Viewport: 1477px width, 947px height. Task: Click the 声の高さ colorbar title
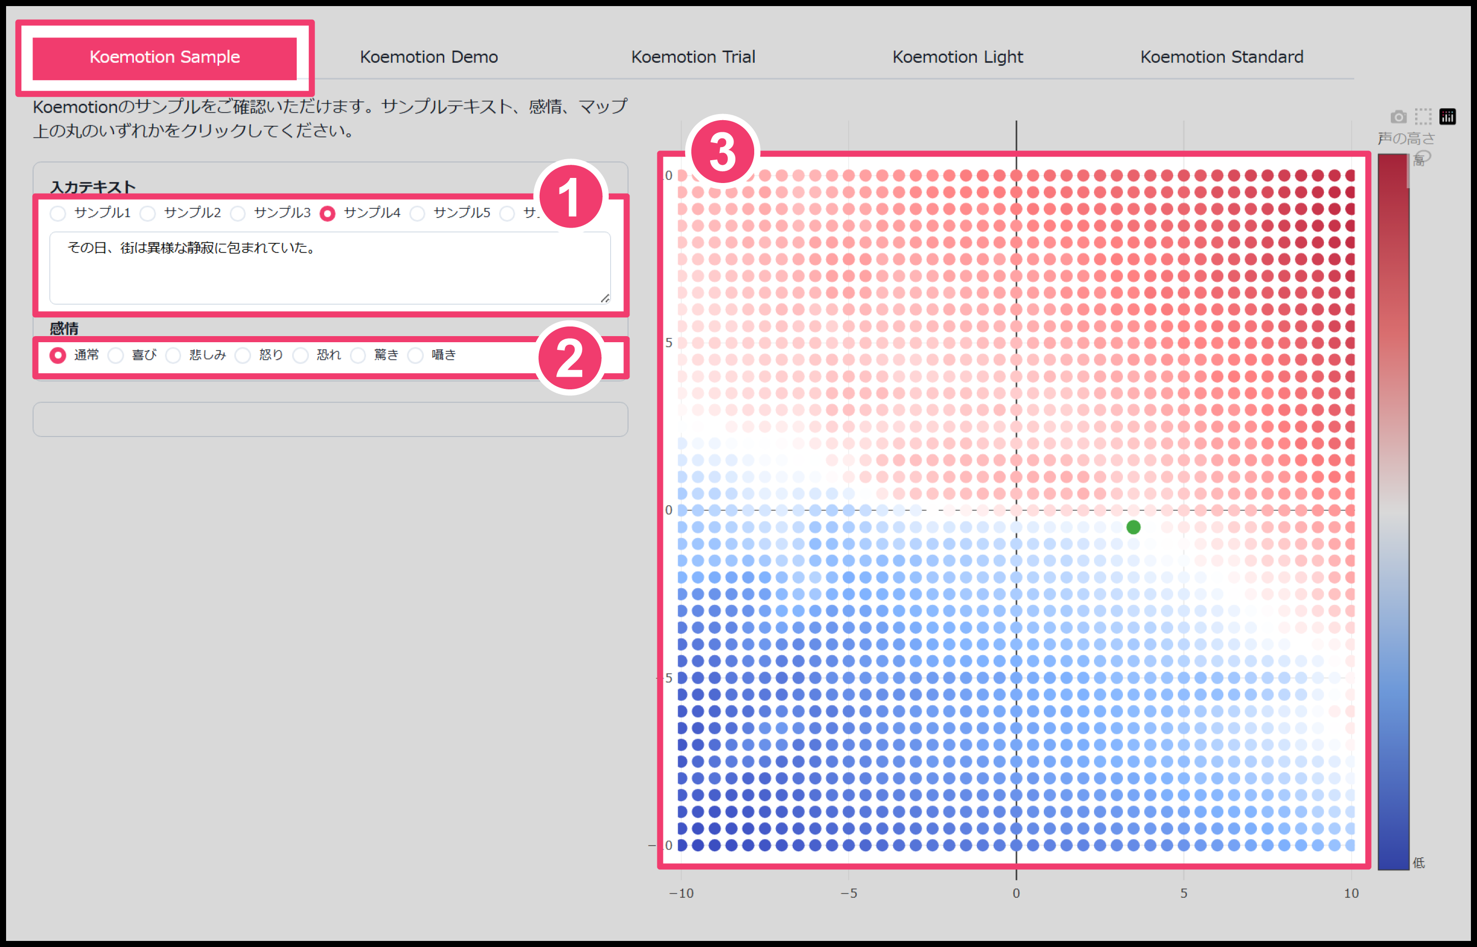click(1405, 138)
